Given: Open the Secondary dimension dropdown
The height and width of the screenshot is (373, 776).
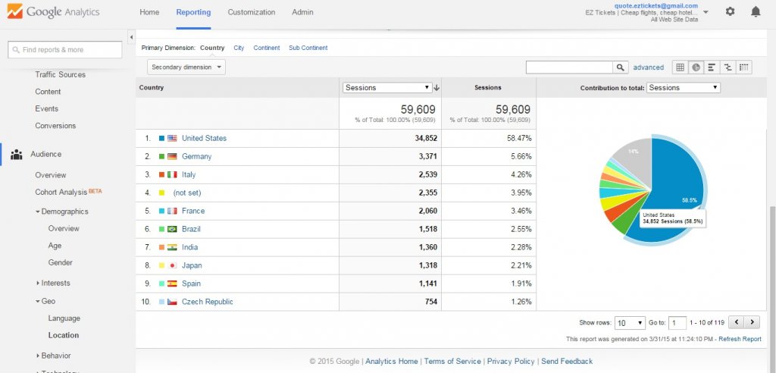Looking at the screenshot, I should [x=186, y=67].
